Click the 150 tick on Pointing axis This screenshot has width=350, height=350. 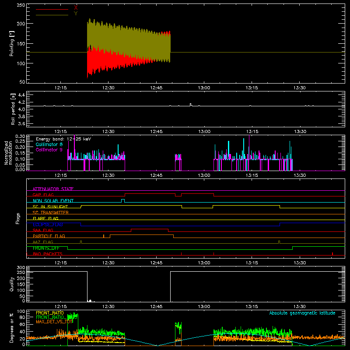point(21,44)
